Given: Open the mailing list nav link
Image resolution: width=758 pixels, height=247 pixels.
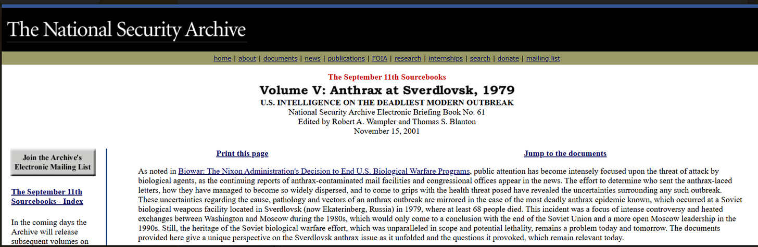Looking at the screenshot, I should pyautogui.click(x=543, y=58).
